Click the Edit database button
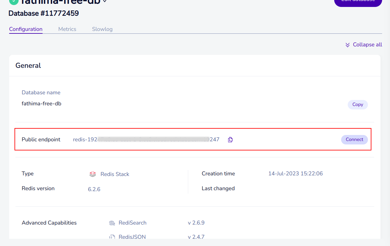 358,2
